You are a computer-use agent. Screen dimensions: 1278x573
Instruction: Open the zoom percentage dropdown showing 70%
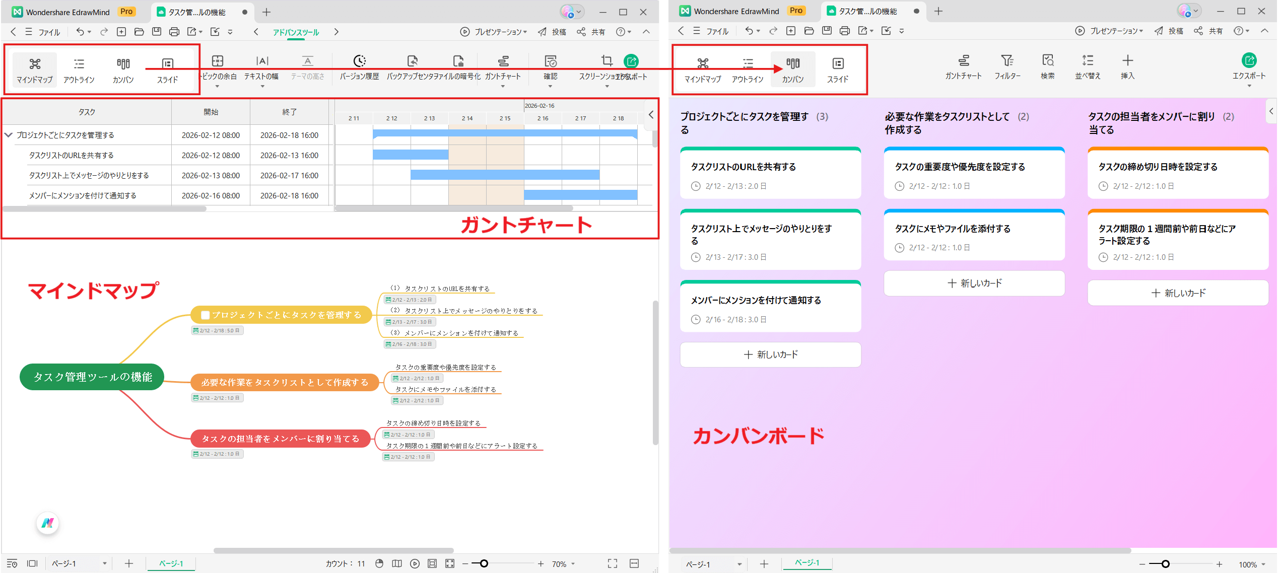[x=561, y=563]
